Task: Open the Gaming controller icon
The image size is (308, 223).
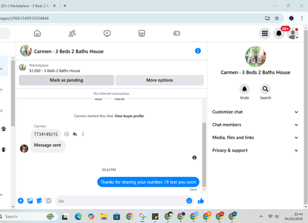Action: click(x=177, y=33)
